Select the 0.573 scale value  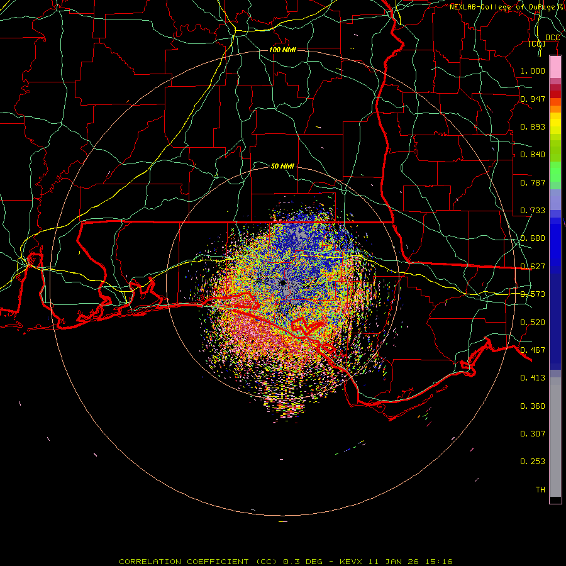[x=533, y=294]
